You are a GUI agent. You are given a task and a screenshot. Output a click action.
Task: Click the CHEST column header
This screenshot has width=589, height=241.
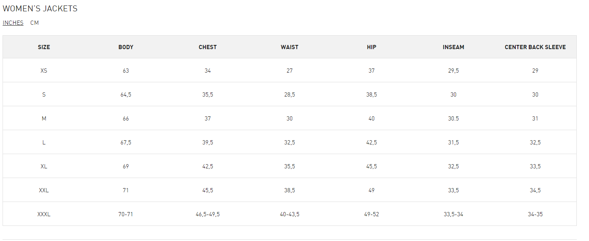point(208,47)
